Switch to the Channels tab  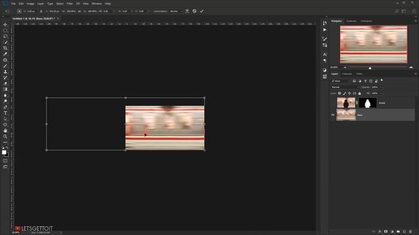point(347,74)
